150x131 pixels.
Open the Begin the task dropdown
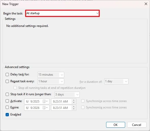tap(62, 13)
